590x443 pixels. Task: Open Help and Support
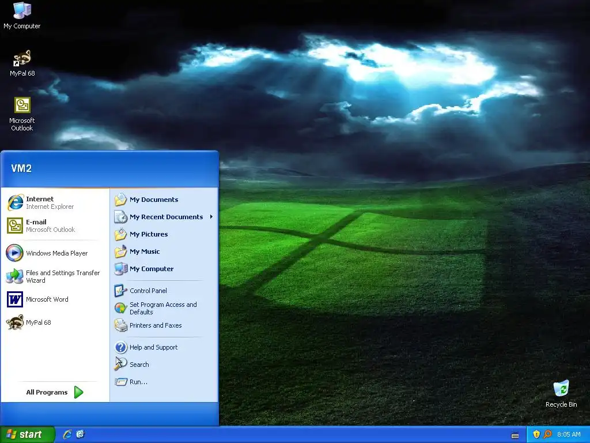point(164,347)
